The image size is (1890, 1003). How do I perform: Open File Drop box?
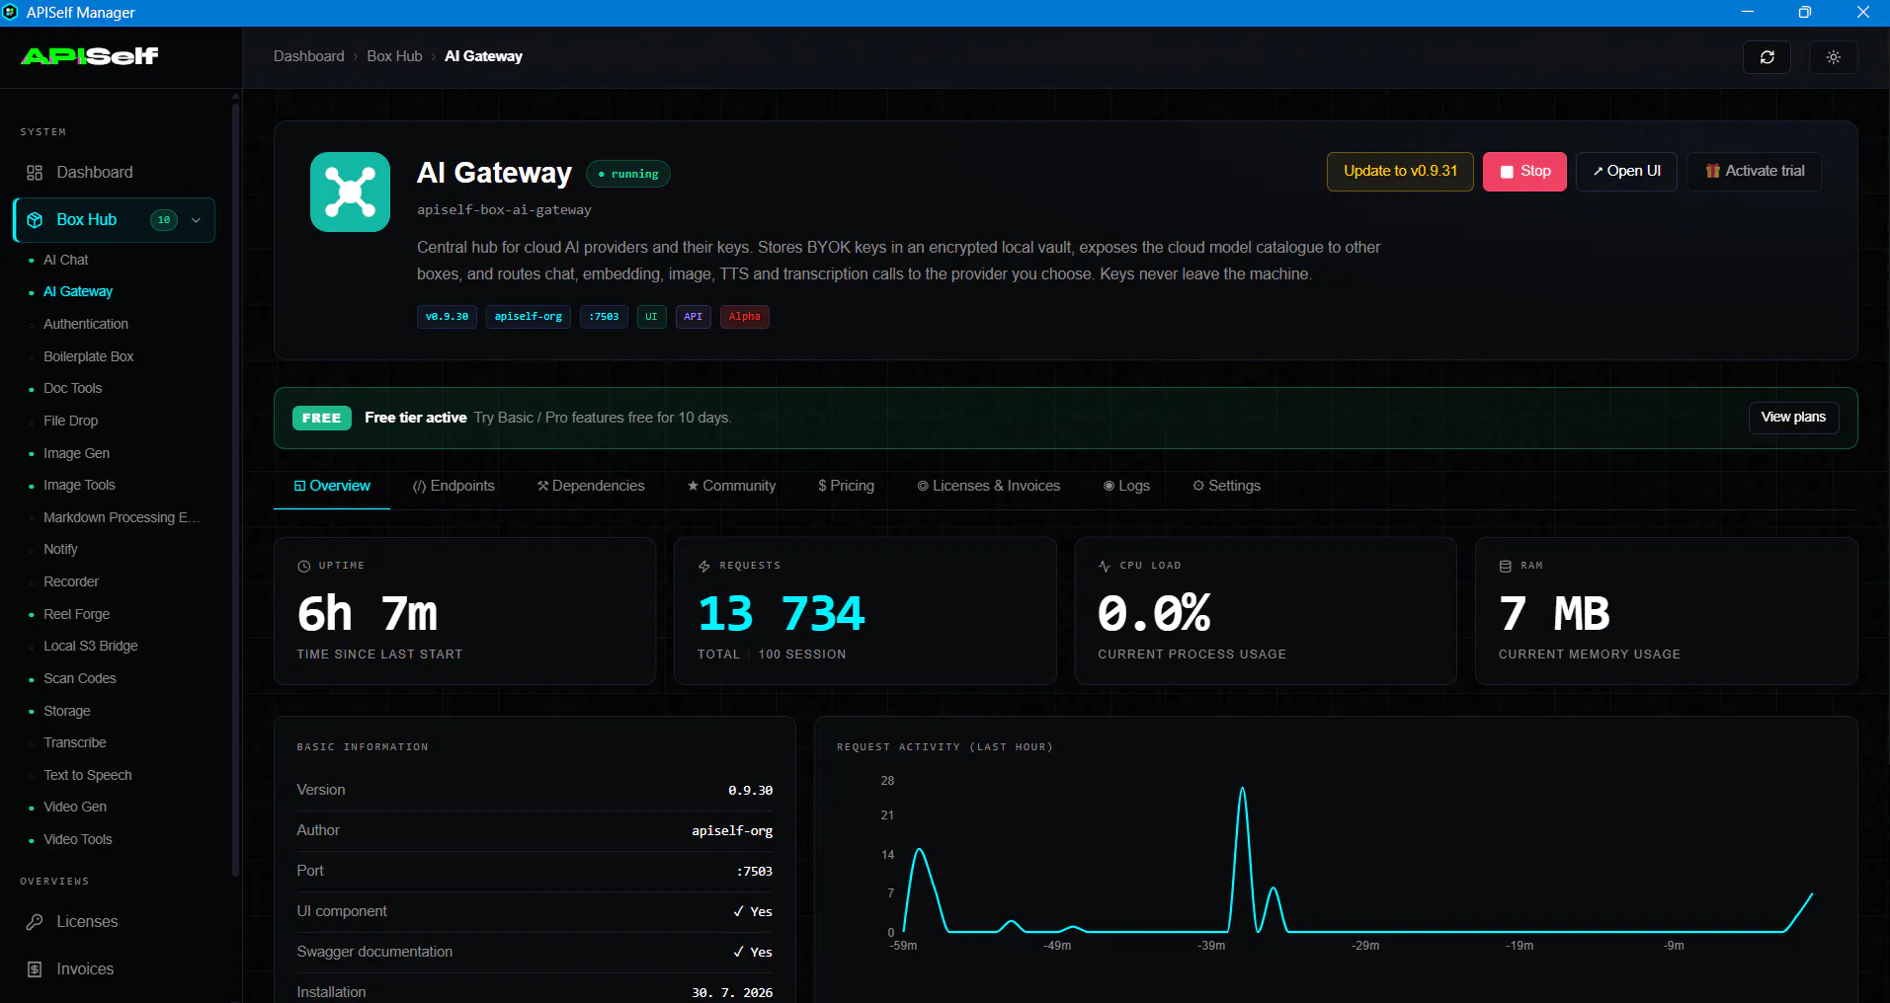click(71, 421)
